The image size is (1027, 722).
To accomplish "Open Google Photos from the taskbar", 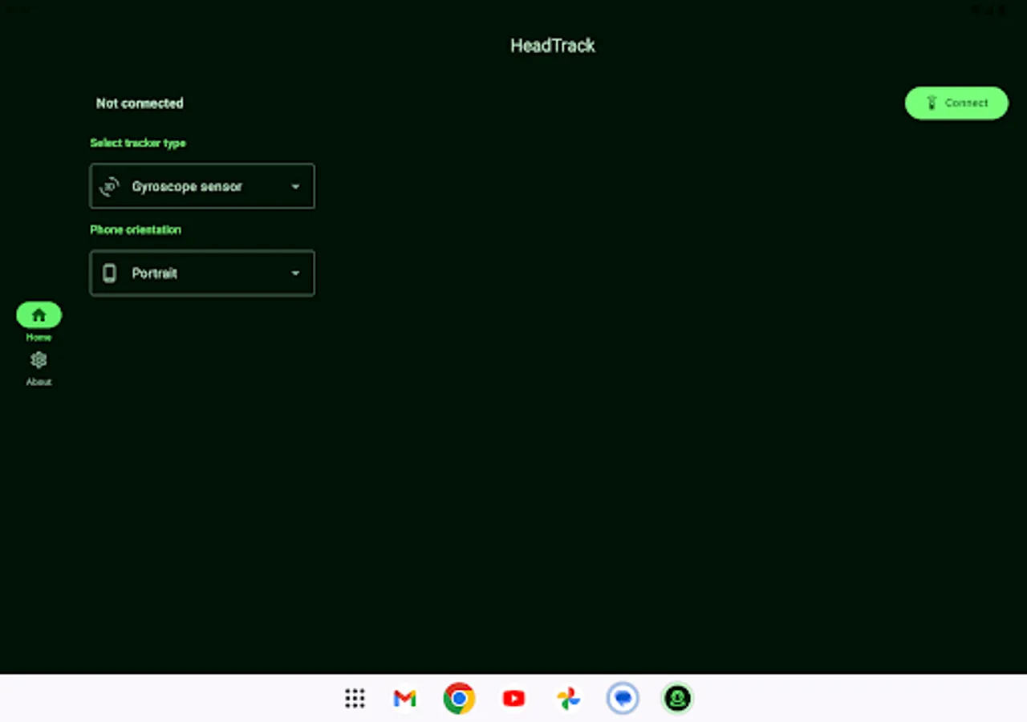I will 568,698.
